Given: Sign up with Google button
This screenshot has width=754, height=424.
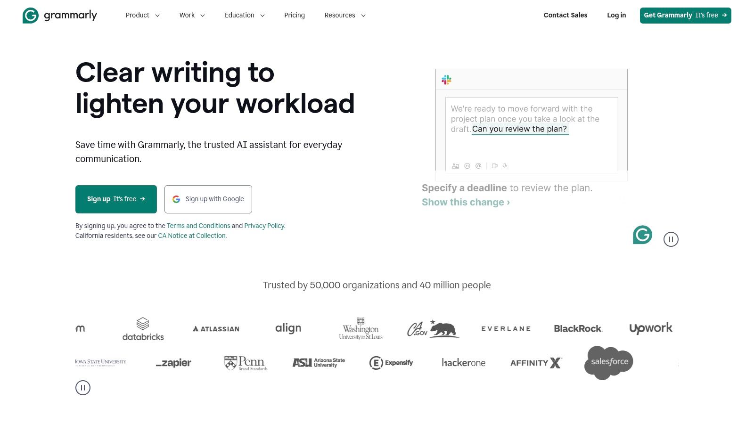Looking at the screenshot, I should [x=208, y=199].
